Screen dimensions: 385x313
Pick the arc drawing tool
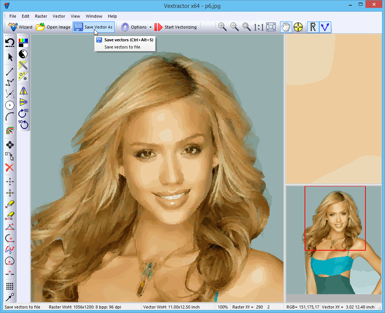[10, 117]
